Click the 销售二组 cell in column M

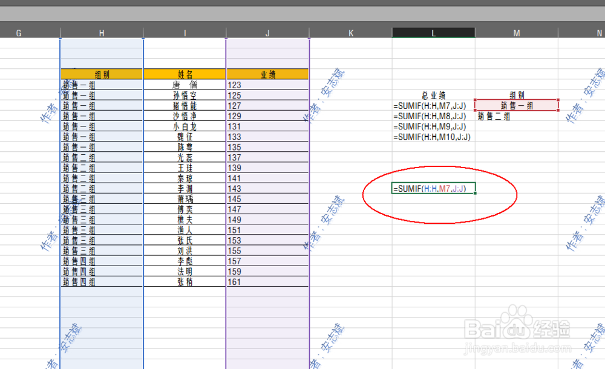coord(517,116)
